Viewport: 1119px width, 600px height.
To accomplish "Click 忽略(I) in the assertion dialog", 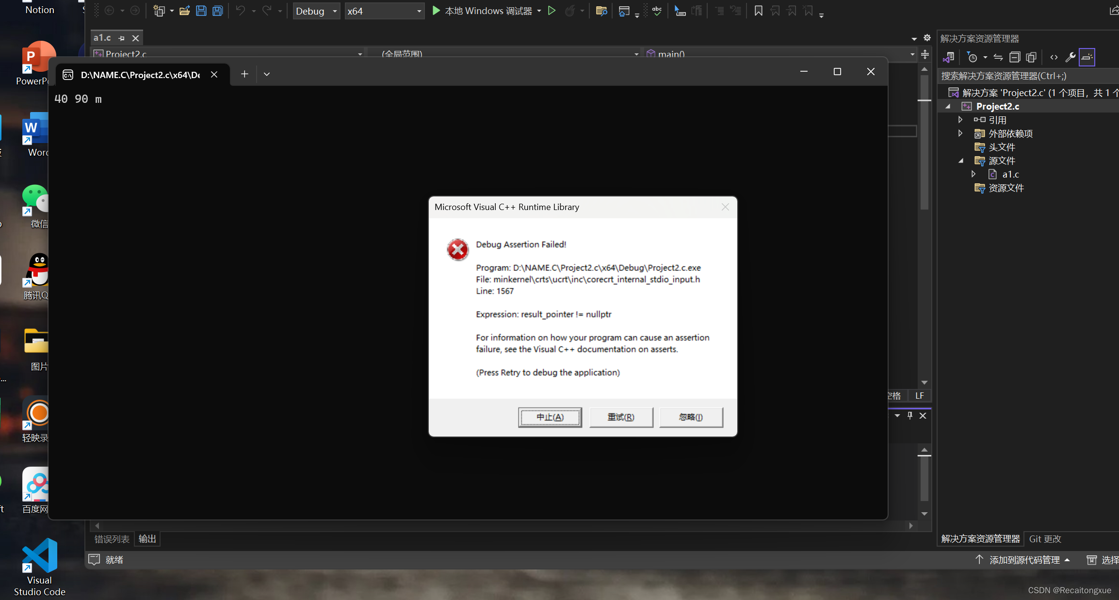I will pos(691,417).
